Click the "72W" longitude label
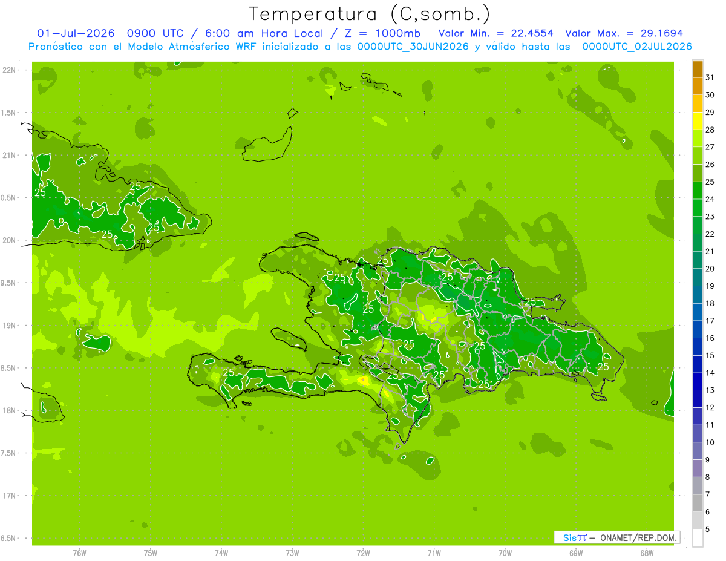The height and width of the screenshot is (561, 726). point(363,553)
